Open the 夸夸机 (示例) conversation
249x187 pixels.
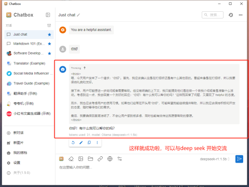29,104
